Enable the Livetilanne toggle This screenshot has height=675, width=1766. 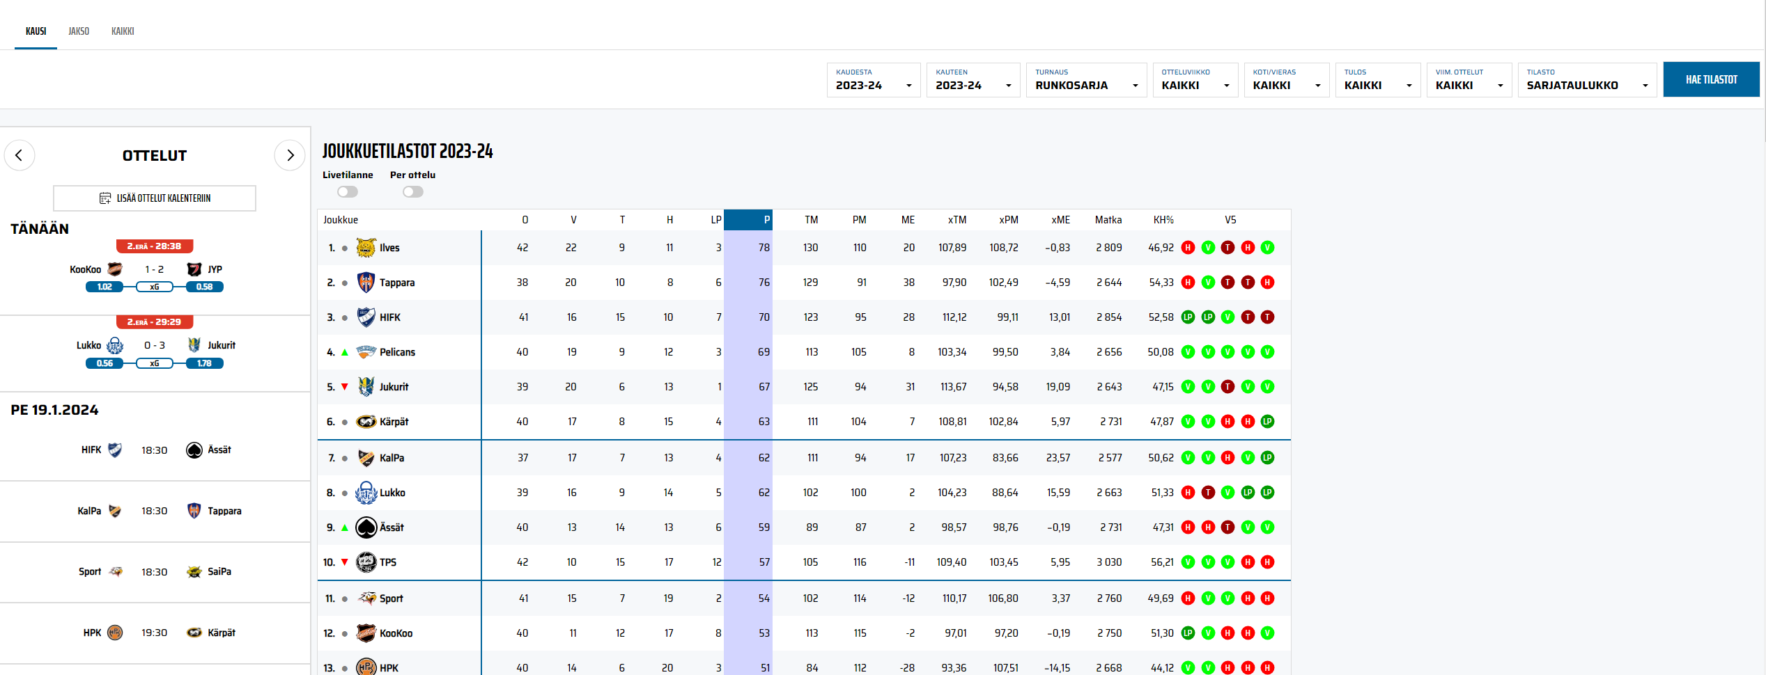[x=347, y=192]
